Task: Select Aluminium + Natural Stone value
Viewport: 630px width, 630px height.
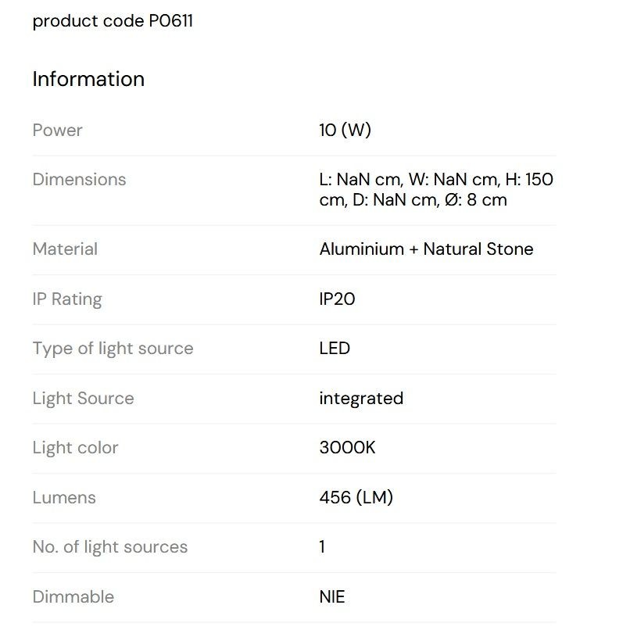Action: 426,249
